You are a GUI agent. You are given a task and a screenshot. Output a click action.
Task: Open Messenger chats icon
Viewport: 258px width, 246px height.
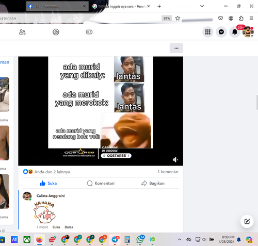click(x=221, y=32)
